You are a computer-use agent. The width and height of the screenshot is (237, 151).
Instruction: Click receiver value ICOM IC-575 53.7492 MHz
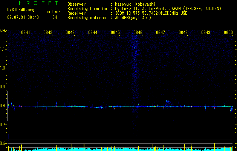click(151, 13)
